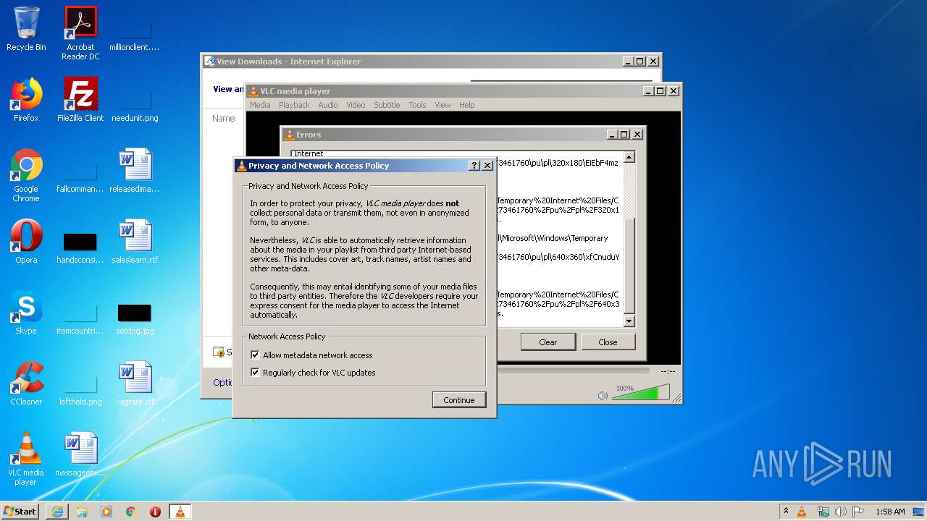Click the Errors window scrollbar up arrow
The image size is (927, 521).
[x=629, y=157]
